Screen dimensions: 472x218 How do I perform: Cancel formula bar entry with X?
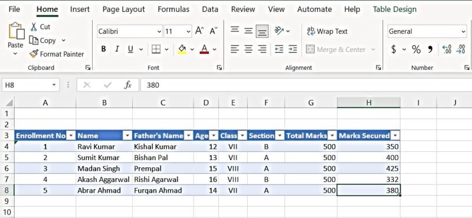pyautogui.click(x=87, y=85)
